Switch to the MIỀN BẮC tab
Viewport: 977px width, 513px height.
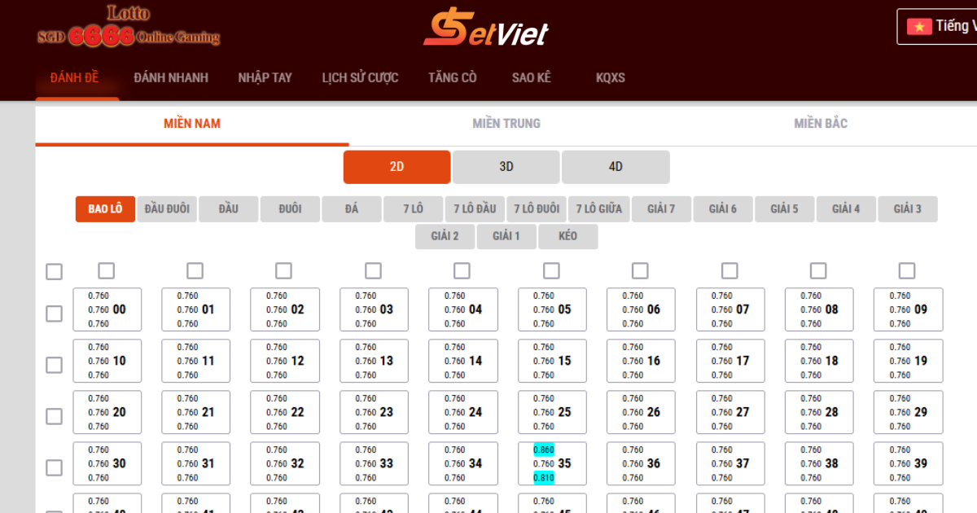click(x=821, y=123)
